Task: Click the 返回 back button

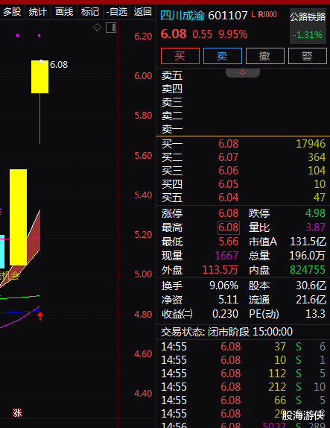Action: pyautogui.click(x=142, y=12)
